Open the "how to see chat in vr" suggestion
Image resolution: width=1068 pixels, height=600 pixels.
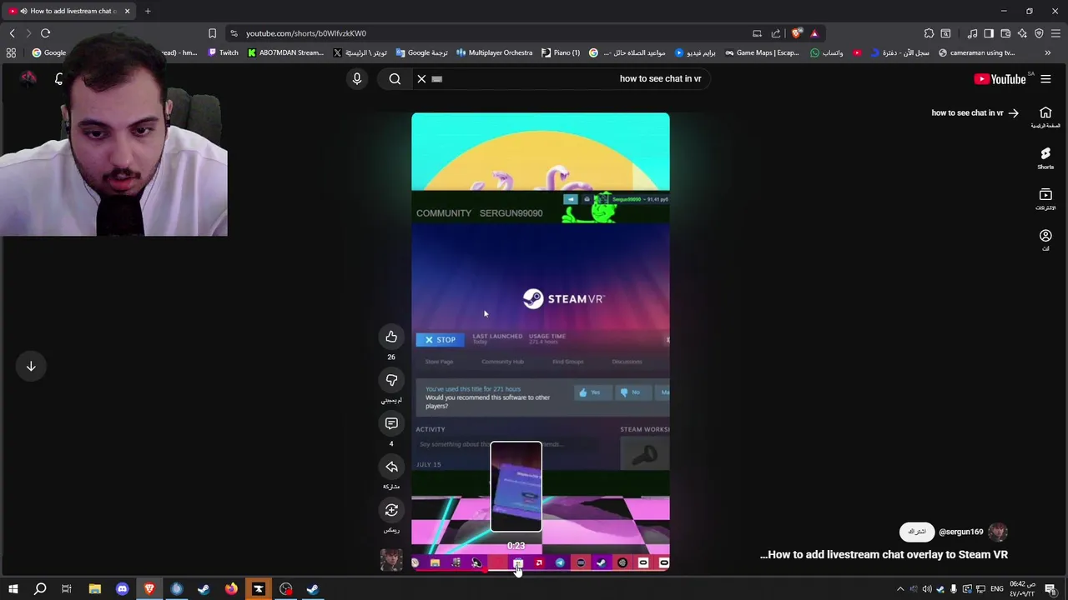tap(975, 112)
